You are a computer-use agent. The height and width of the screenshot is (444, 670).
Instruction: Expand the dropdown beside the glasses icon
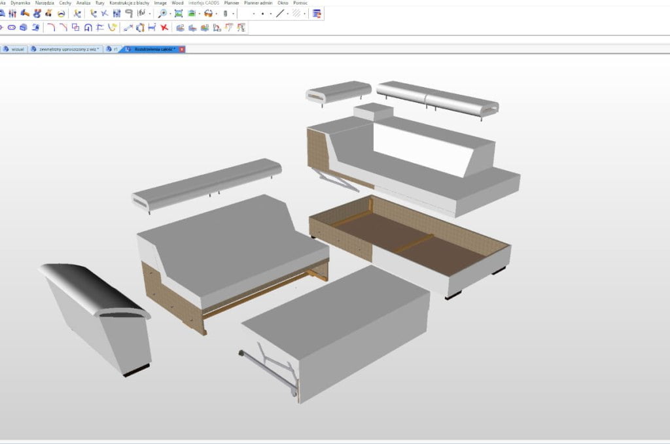point(217,13)
